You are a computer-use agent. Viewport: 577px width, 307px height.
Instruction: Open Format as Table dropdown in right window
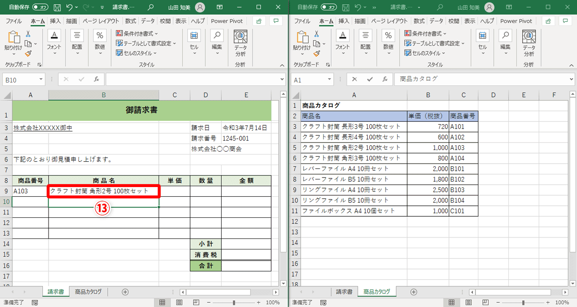coord(435,43)
